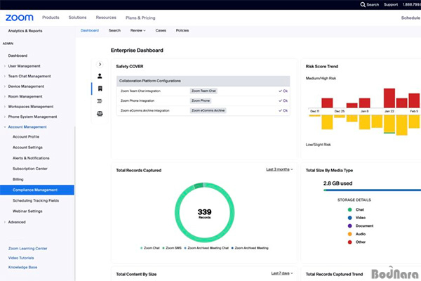
Task: Click the tallest red bar near Jan 22
Action: [x=389, y=98]
